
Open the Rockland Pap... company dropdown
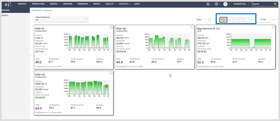(241, 4)
